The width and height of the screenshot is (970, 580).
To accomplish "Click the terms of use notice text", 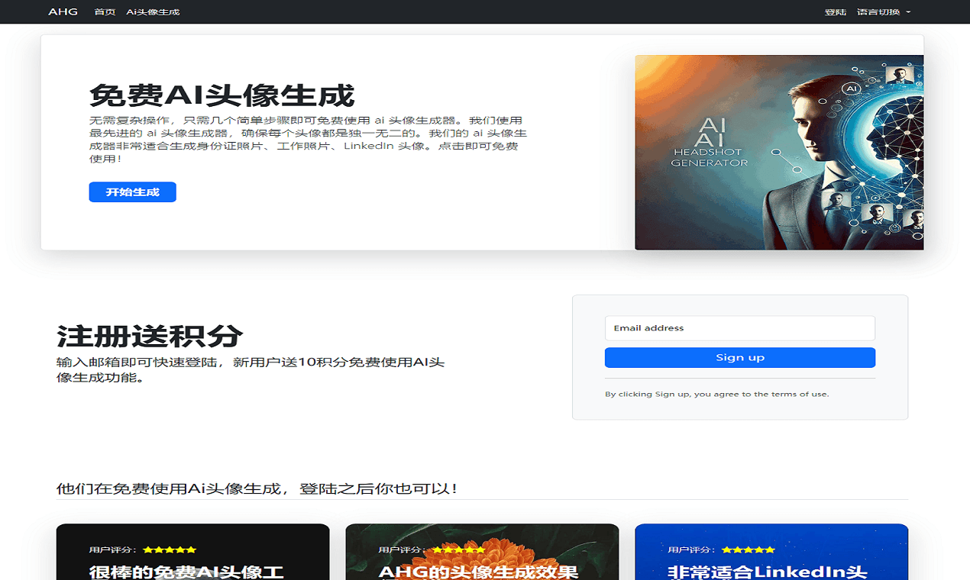I will click(x=716, y=395).
